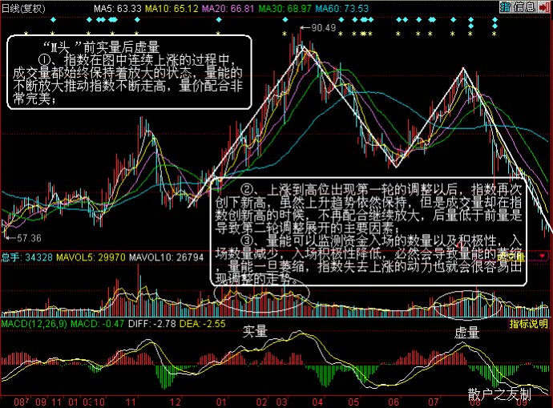Click the DIFF: -2.78 value
Viewport: 553px width, 408px height.
pos(152,323)
